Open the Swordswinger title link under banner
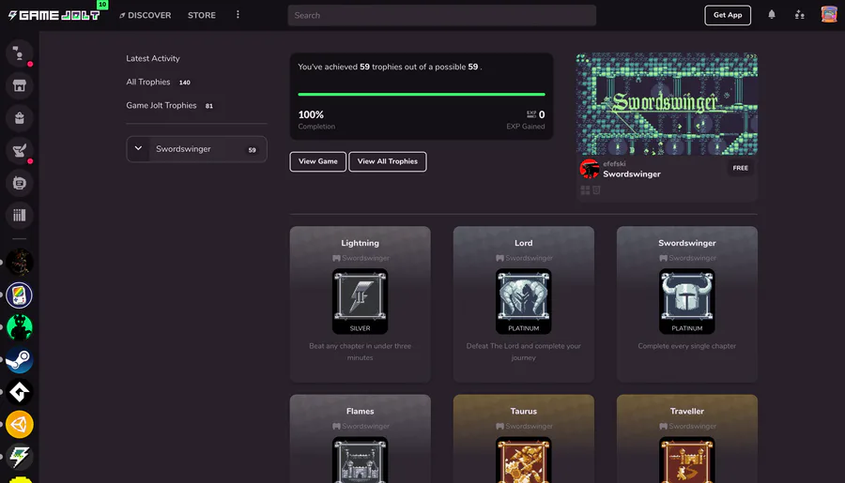Screen dimensions: 845x483 (632, 174)
